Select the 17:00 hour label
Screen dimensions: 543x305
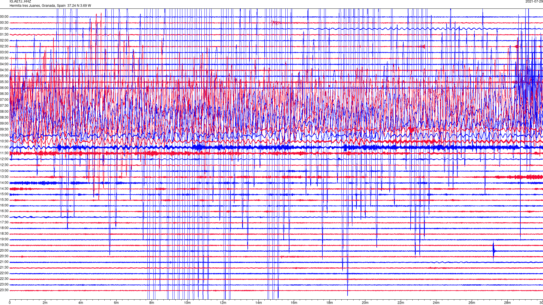(x=4, y=217)
